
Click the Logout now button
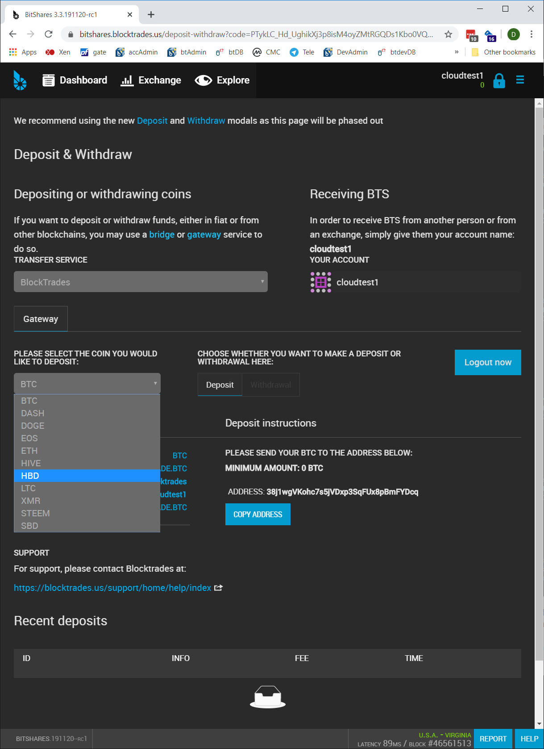(x=488, y=362)
